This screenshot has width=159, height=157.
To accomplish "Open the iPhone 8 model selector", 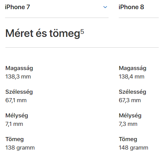I will (139, 7).
